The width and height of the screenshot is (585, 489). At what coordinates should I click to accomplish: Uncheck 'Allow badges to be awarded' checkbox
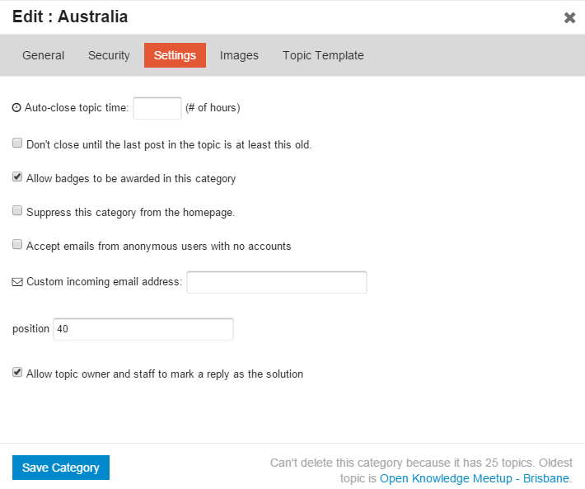pos(17,177)
